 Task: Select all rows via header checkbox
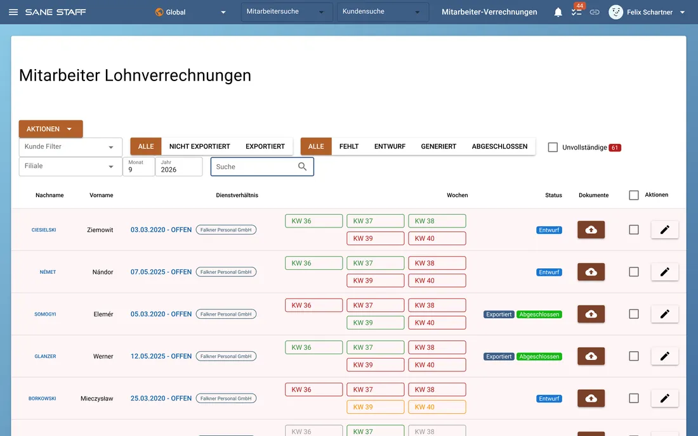tap(634, 195)
